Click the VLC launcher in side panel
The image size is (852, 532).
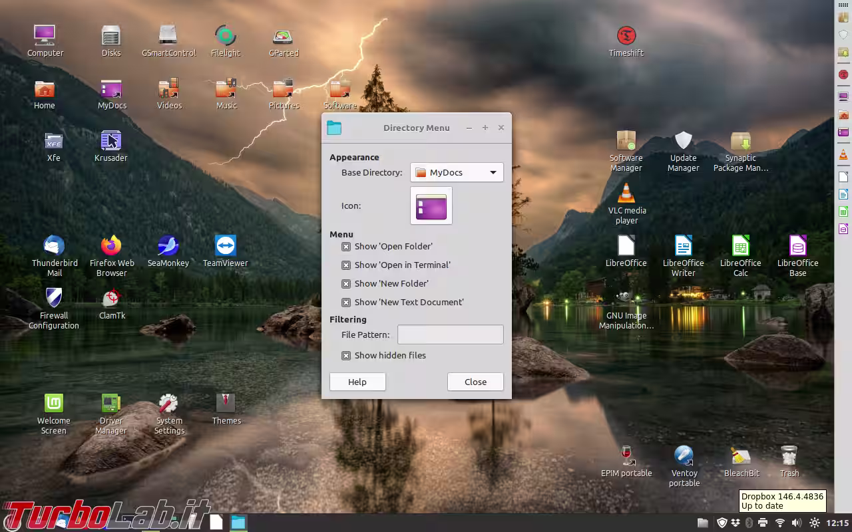point(843,155)
